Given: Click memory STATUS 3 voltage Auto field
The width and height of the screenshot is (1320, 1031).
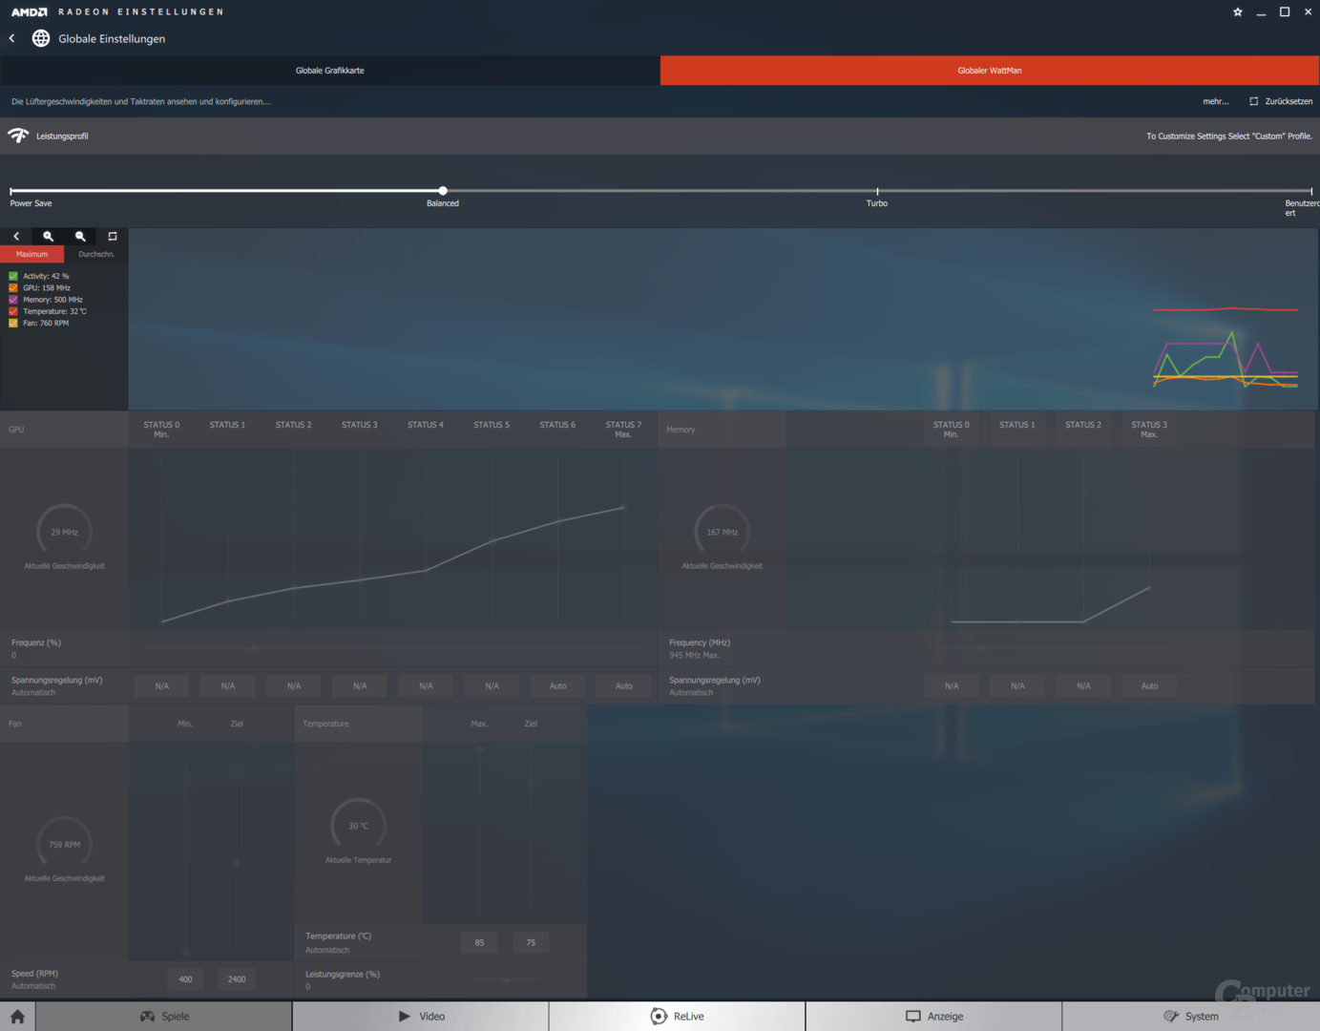Looking at the screenshot, I should (x=1150, y=686).
